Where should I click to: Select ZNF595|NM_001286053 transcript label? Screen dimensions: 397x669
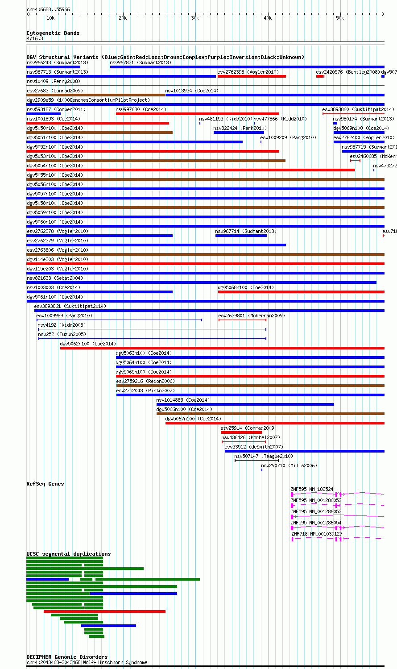coord(316,511)
